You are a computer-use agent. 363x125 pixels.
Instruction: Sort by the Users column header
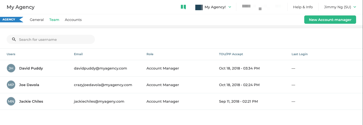[11, 54]
